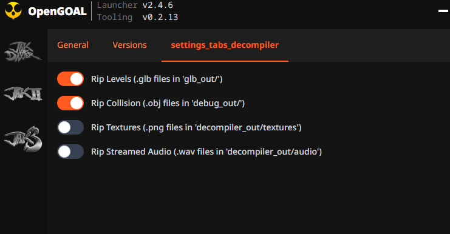Click the word Launcher in header
The height and width of the screenshot is (234, 450).
[117, 5]
